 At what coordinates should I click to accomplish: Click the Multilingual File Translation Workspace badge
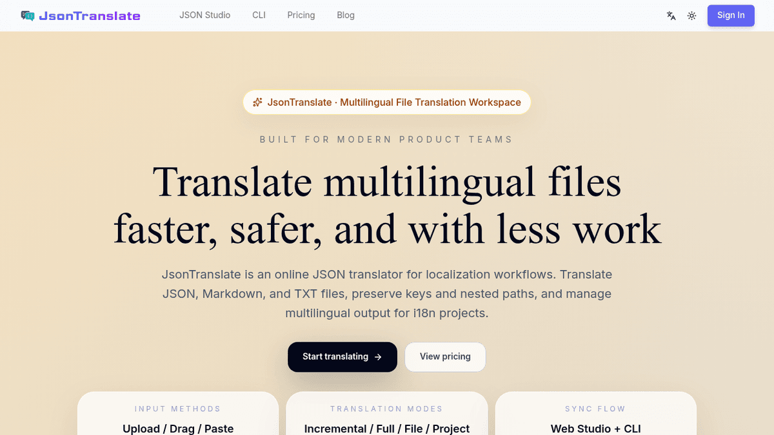click(386, 102)
